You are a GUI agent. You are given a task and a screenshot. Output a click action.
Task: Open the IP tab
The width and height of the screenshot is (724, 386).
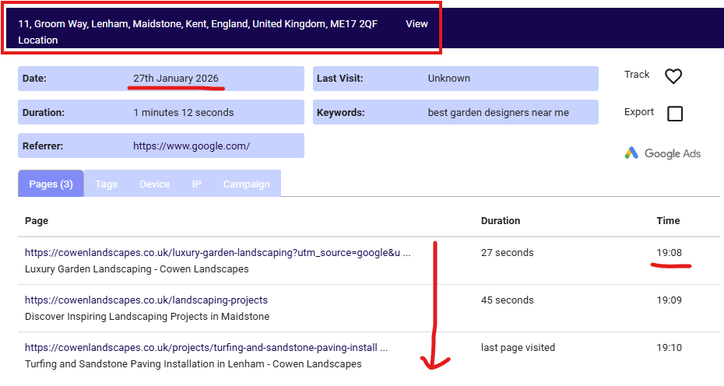pyautogui.click(x=196, y=184)
